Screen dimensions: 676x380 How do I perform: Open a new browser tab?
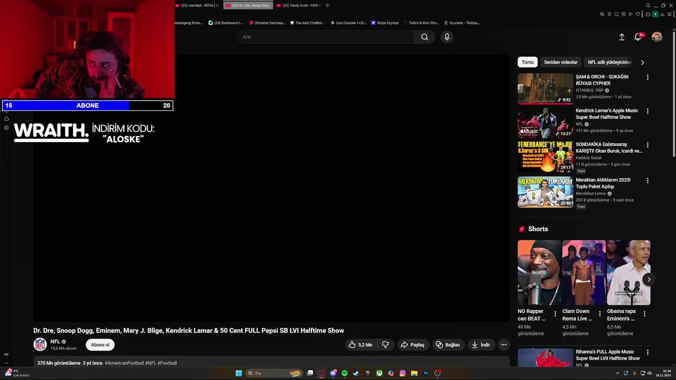click(x=327, y=5)
